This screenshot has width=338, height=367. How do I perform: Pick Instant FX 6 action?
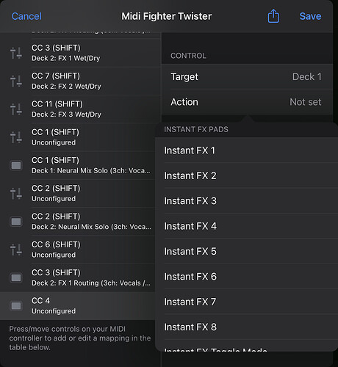tap(246, 277)
